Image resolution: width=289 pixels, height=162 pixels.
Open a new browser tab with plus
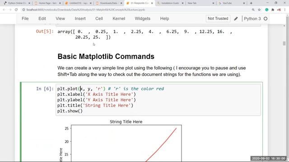pos(251,3)
